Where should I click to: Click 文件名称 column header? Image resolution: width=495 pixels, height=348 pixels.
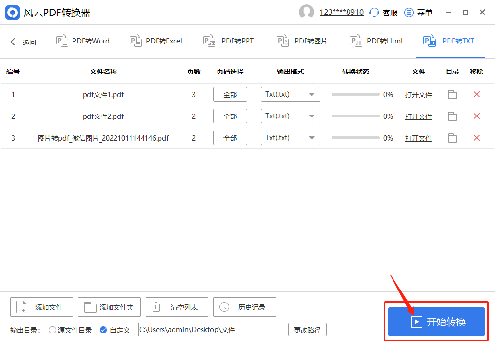[x=103, y=72]
